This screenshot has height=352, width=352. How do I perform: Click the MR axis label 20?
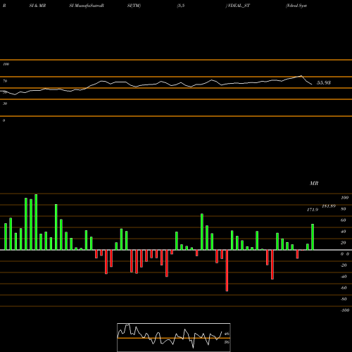[344, 243]
